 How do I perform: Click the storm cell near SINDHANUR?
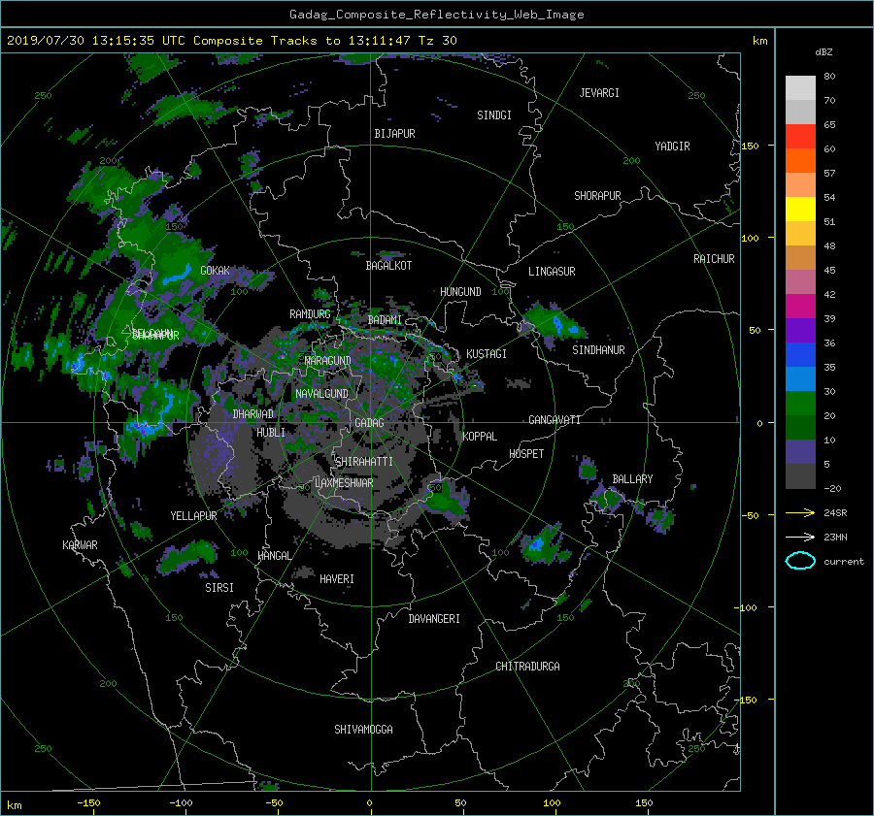pyautogui.click(x=555, y=323)
